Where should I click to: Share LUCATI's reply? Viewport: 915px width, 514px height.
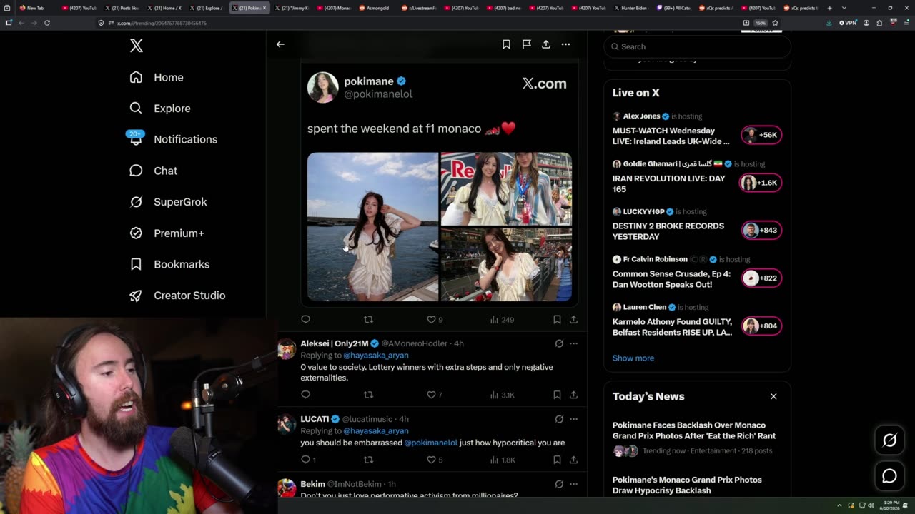point(573,460)
